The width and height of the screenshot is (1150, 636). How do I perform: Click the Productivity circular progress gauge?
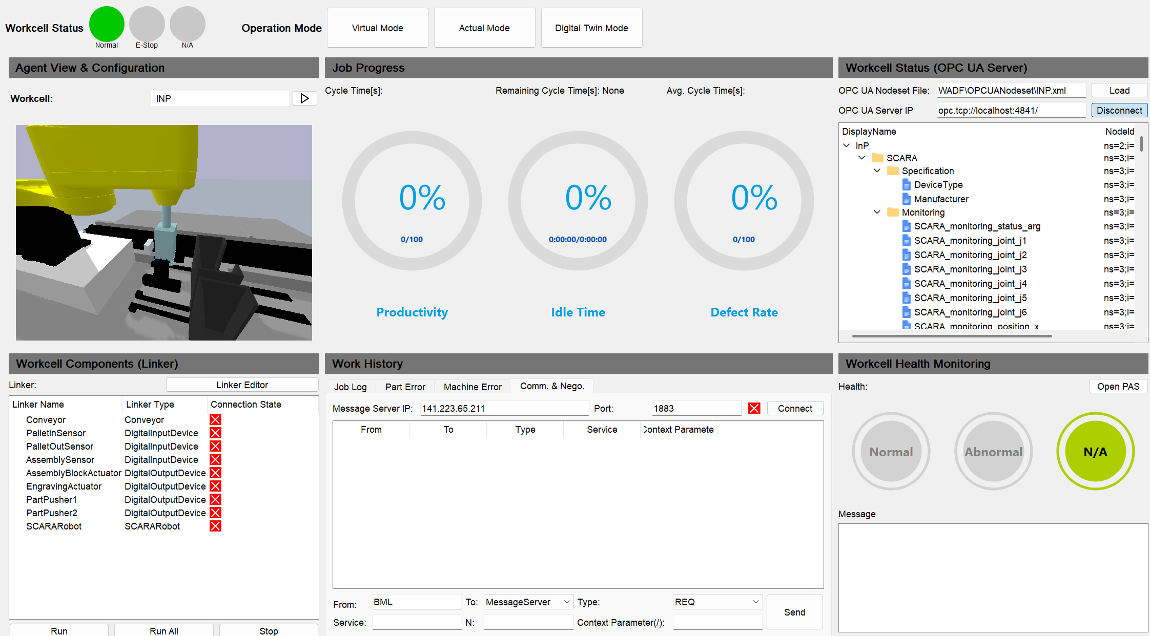pos(412,201)
